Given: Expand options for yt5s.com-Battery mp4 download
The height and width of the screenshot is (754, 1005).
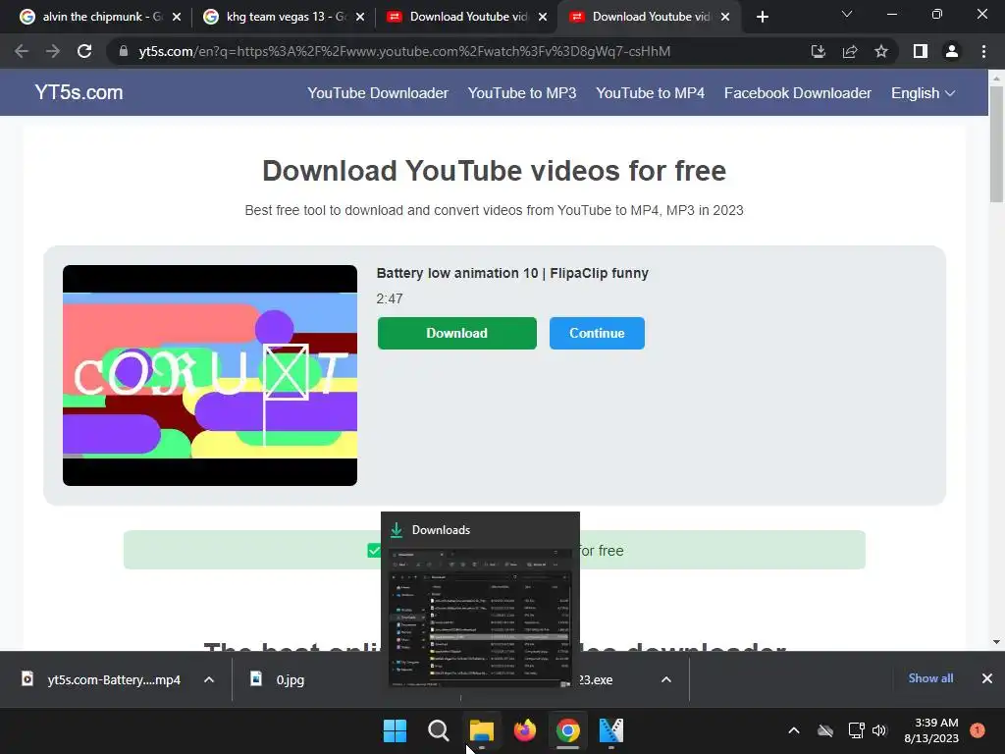Looking at the screenshot, I should pos(209,679).
